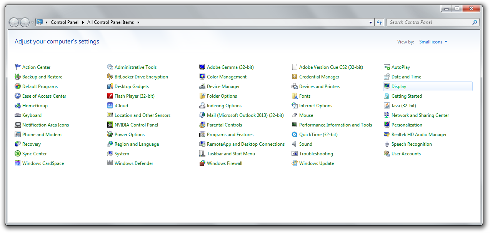This screenshot has height=233, width=490.
Task: Click the Java icon
Action: [x=387, y=105]
